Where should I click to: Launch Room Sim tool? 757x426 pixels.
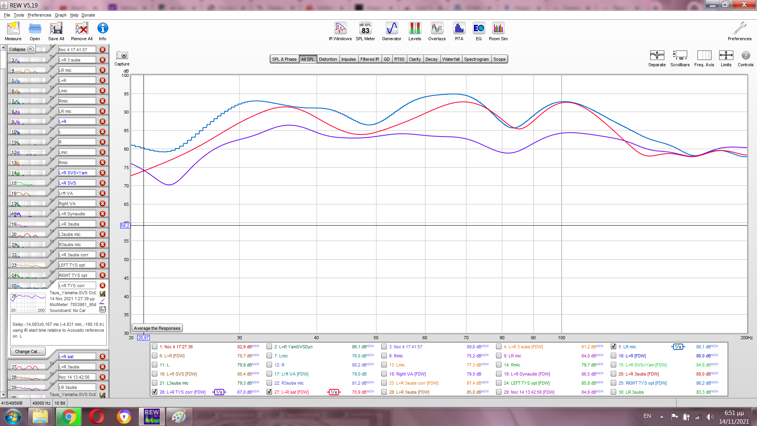click(498, 31)
